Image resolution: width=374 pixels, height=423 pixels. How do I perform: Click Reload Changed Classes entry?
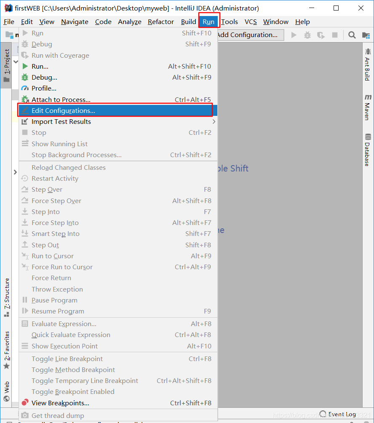click(118, 168)
